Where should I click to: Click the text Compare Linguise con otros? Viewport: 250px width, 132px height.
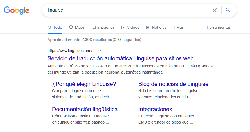point(77,91)
